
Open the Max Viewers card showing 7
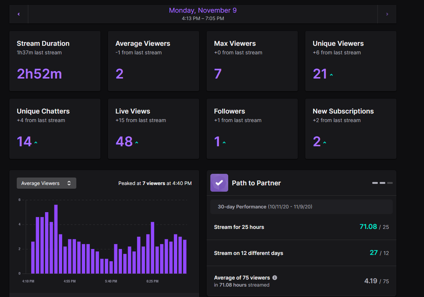point(252,61)
